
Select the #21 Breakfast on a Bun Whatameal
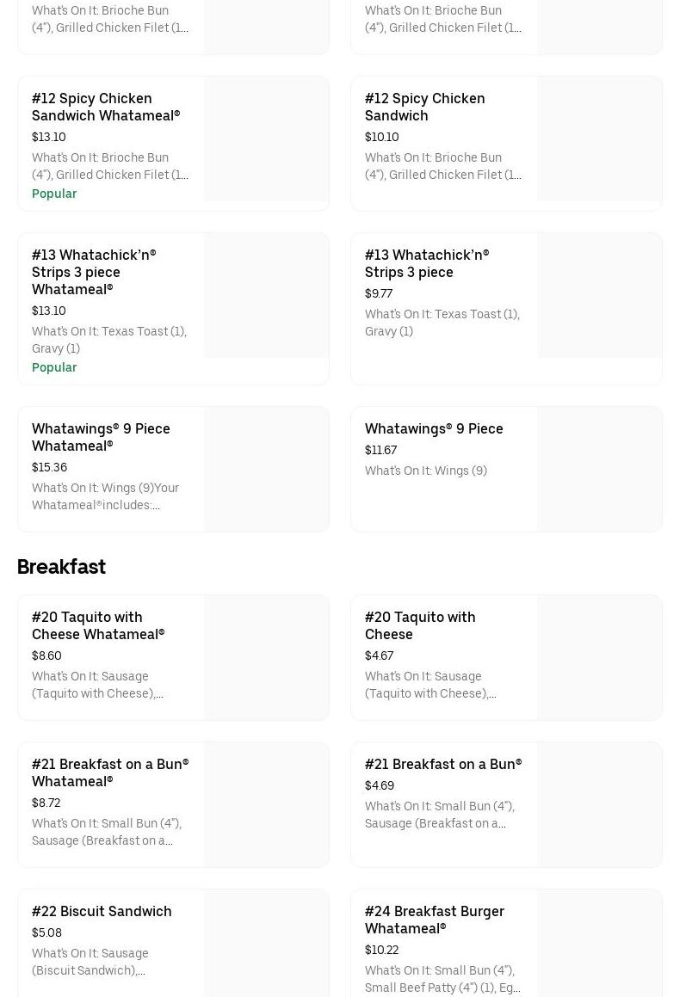pyautogui.click(x=110, y=772)
